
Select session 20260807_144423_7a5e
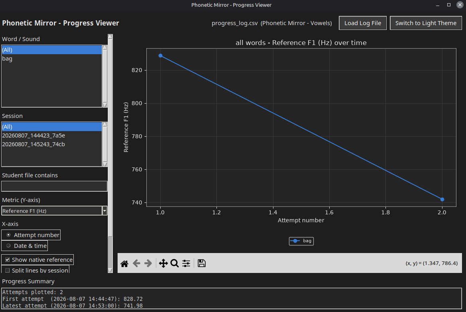[52, 135]
